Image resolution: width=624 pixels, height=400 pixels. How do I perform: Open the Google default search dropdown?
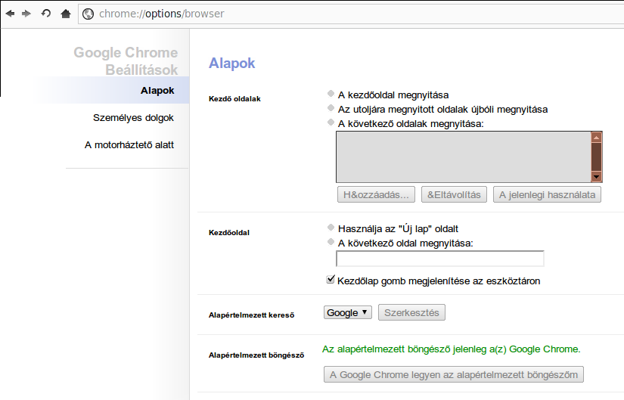(347, 312)
